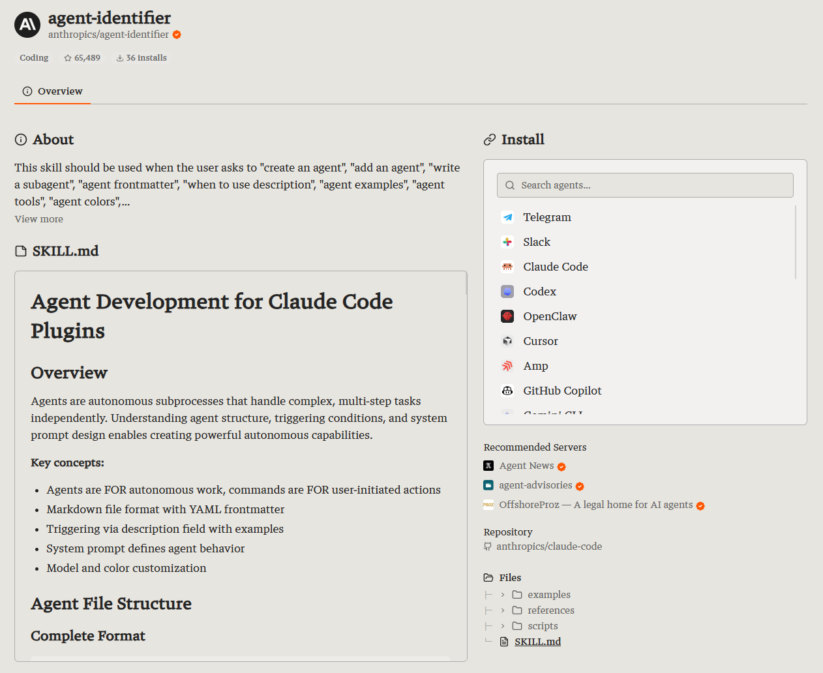Click the Anthropic logo avatar
Image resolution: width=823 pixels, height=673 pixels.
[27, 25]
